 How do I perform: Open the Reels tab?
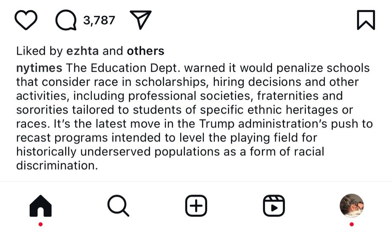coord(274,206)
